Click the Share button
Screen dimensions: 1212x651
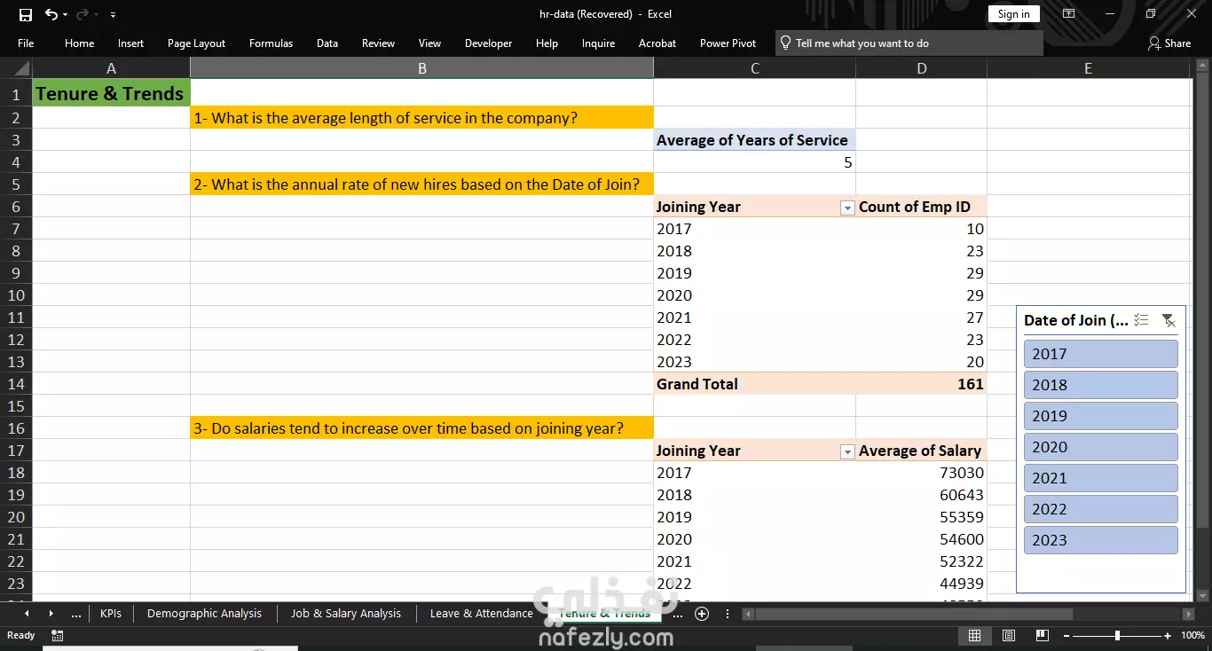click(x=1169, y=43)
